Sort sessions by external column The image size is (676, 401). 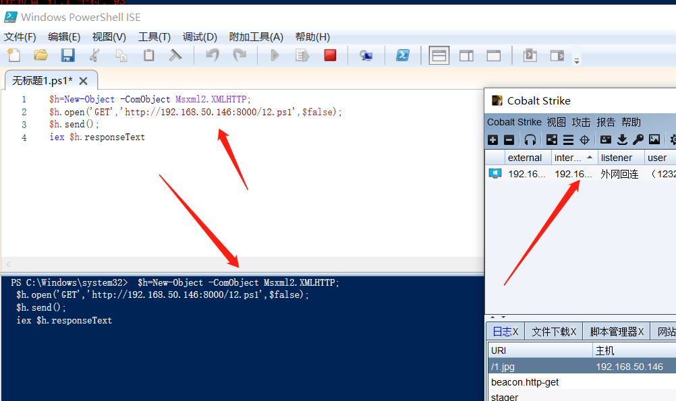(528, 158)
